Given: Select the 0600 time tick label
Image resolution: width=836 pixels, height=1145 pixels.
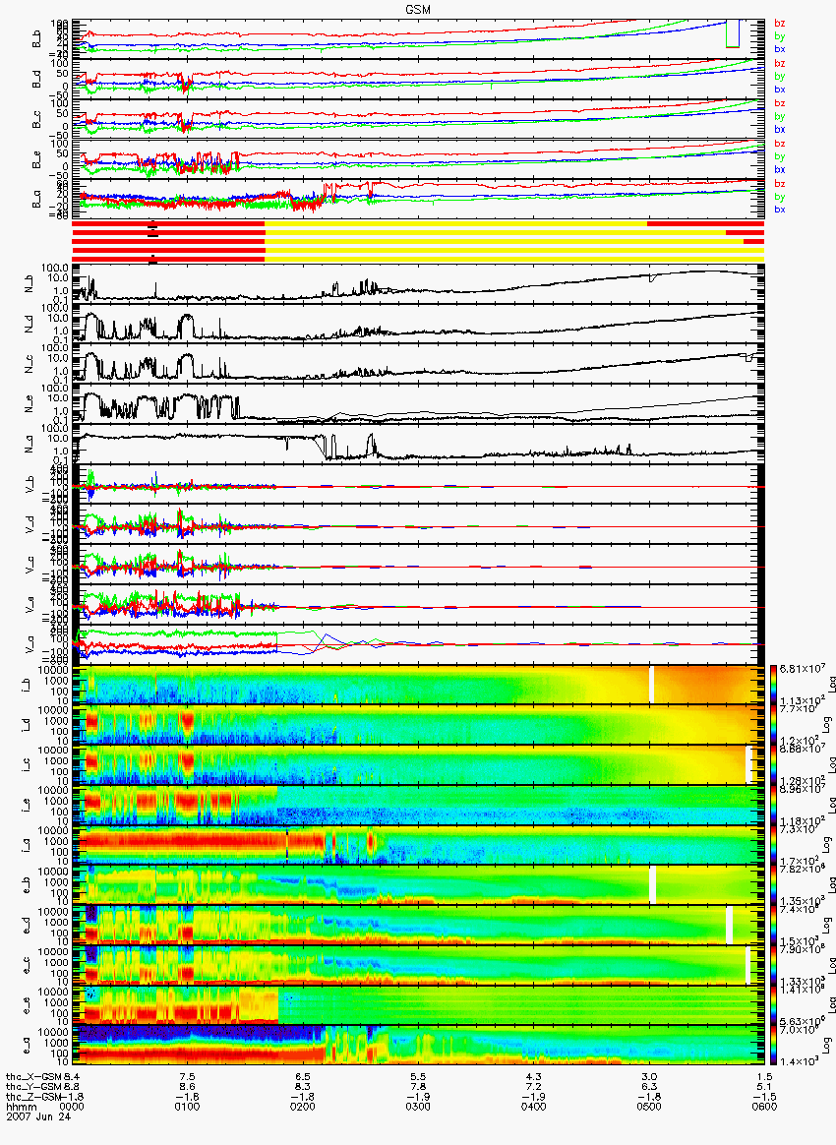Looking at the screenshot, I should 764,1107.
